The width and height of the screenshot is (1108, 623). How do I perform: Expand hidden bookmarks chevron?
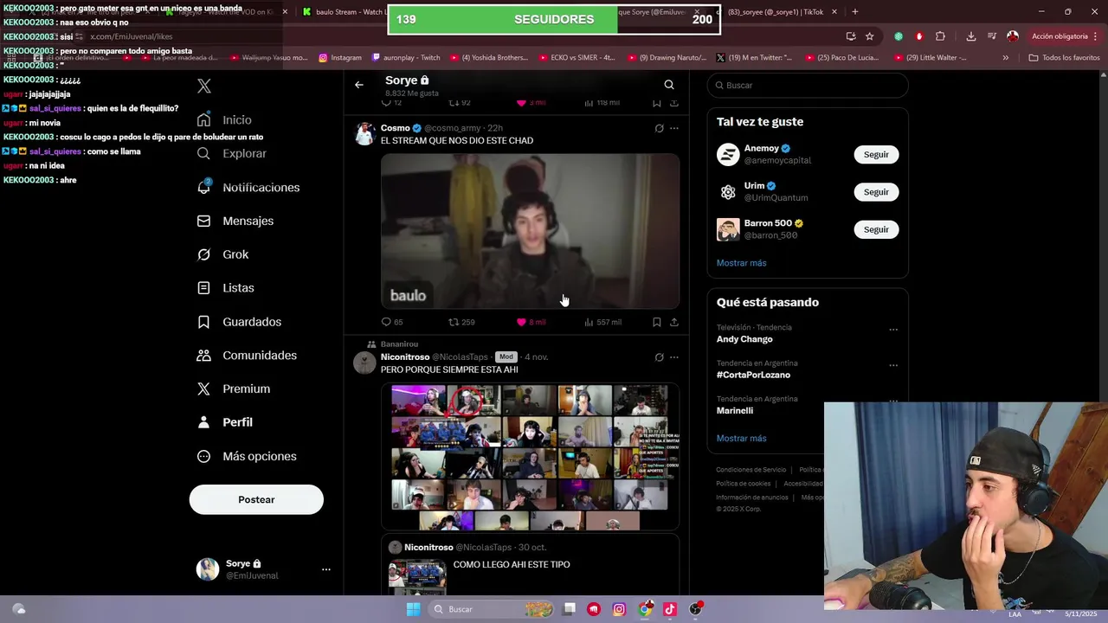(x=1005, y=58)
